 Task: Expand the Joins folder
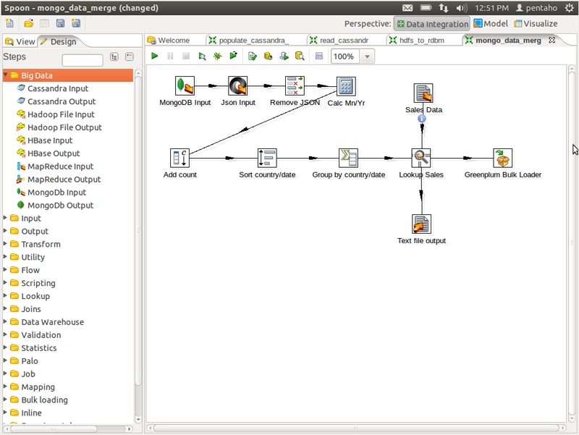point(5,308)
